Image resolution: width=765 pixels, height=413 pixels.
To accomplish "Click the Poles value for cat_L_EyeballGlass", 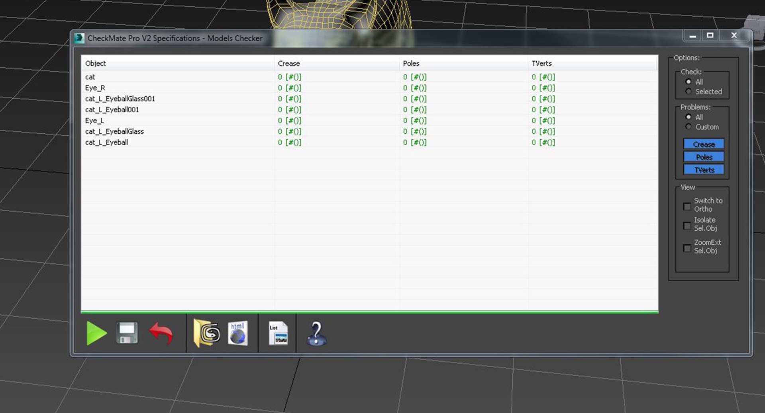I will click(x=415, y=131).
